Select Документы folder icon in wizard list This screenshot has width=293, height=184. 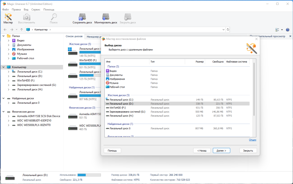coord(107,75)
